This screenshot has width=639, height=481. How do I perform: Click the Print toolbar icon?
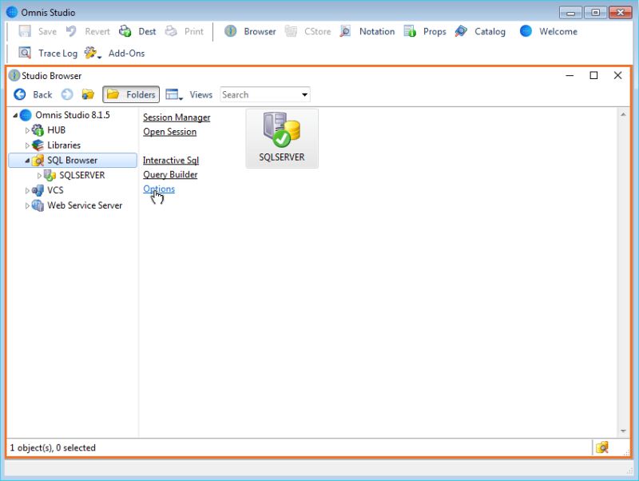171,31
